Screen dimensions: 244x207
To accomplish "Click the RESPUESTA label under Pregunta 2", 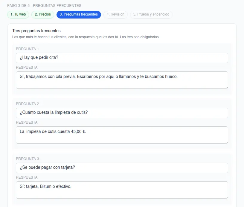I will tap(27, 122).
